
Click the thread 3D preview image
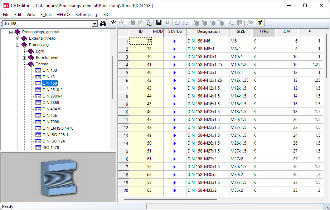coord(58,177)
